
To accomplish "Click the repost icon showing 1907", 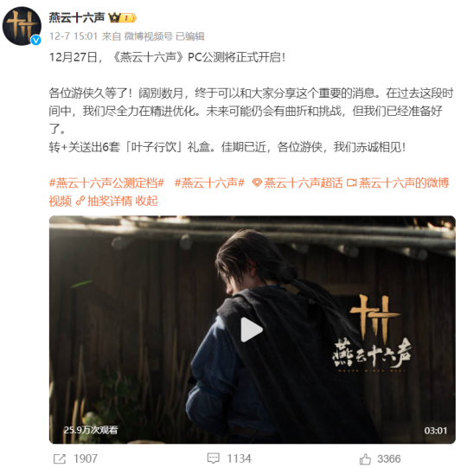I will coord(60,458).
